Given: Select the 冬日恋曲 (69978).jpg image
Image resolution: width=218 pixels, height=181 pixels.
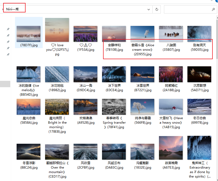Looking at the screenshot, I should 199,107.
